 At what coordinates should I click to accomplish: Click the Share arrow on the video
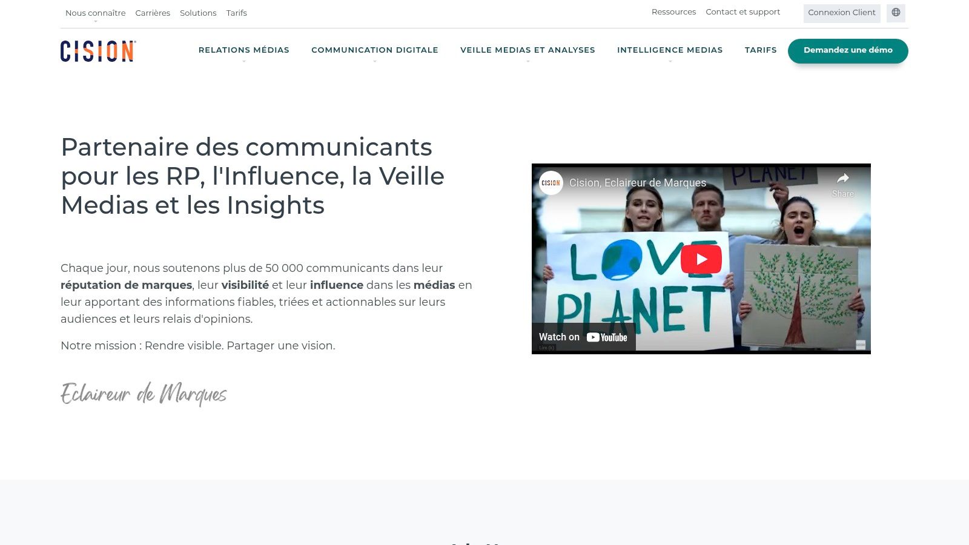pos(842,185)
